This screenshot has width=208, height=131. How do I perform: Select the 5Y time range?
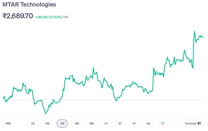tap(134, 123)
